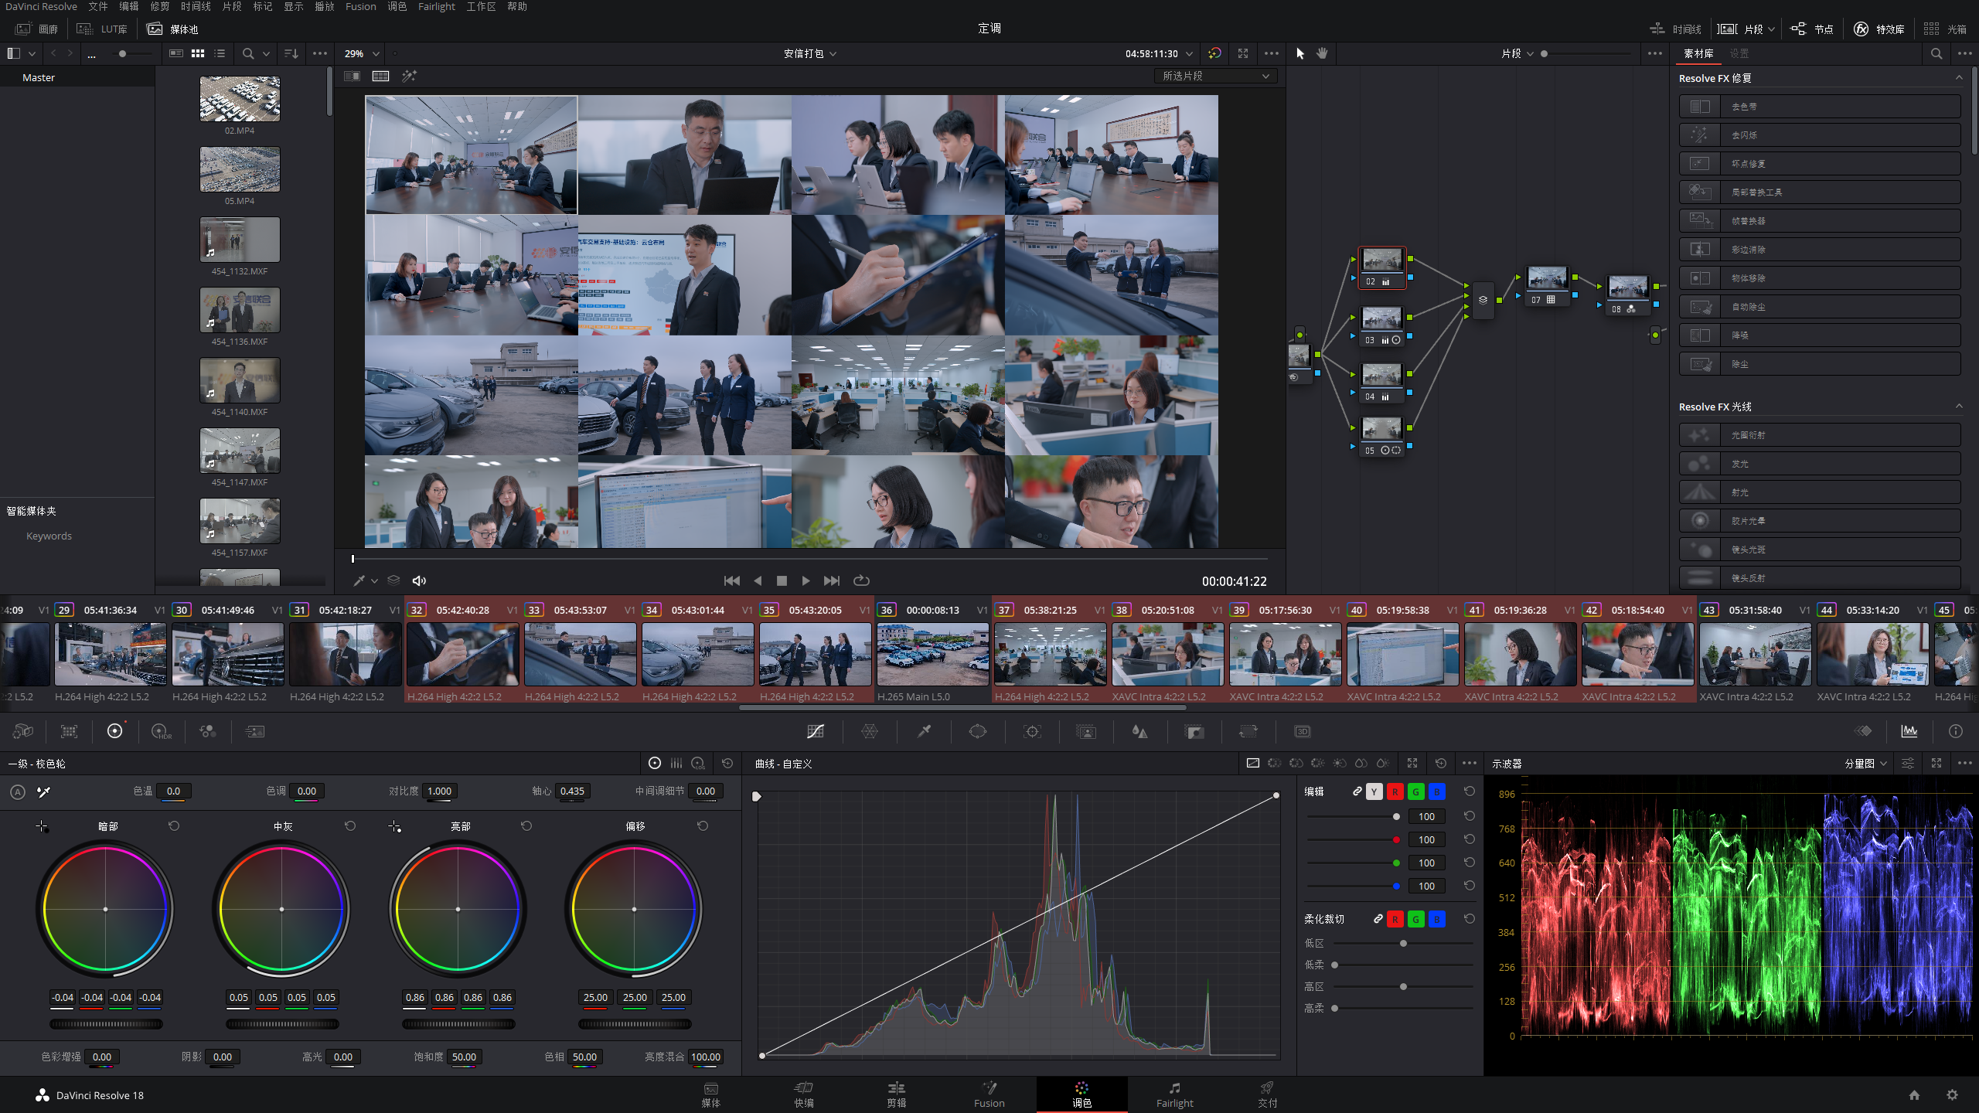The image size is (1979, 1113).
Task: Toggle curve channel link (chain) icon
Action: click(x=1357, y=791)
